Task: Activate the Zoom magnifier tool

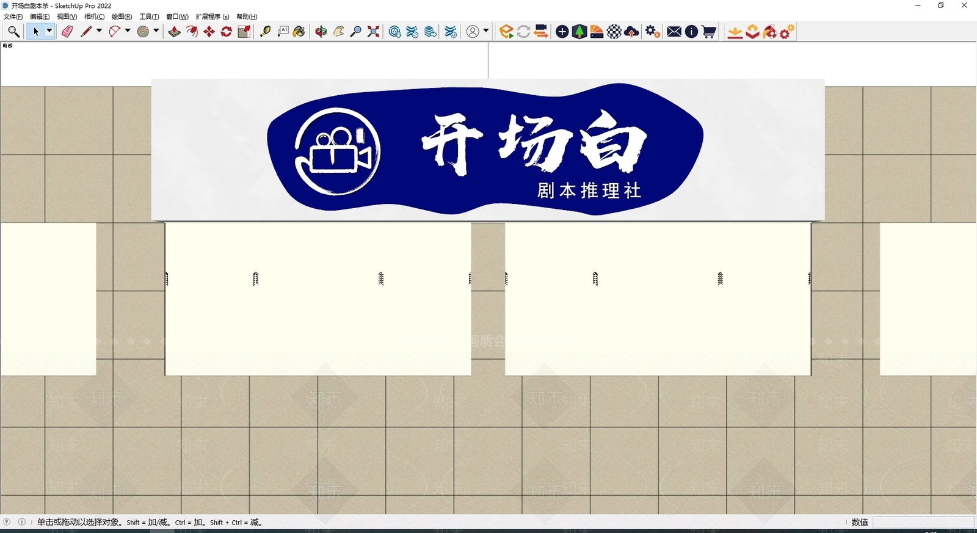Action: coord(355,32)
